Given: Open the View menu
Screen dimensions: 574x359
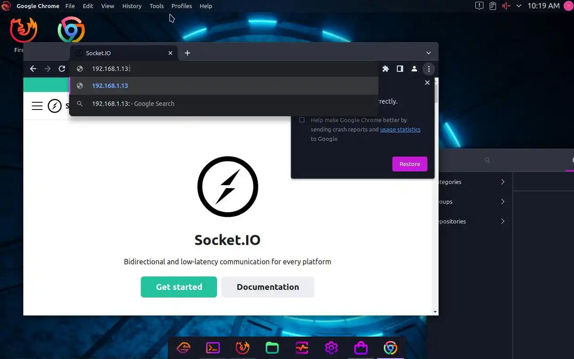Looking at the screenshot, I should [108, 6].
